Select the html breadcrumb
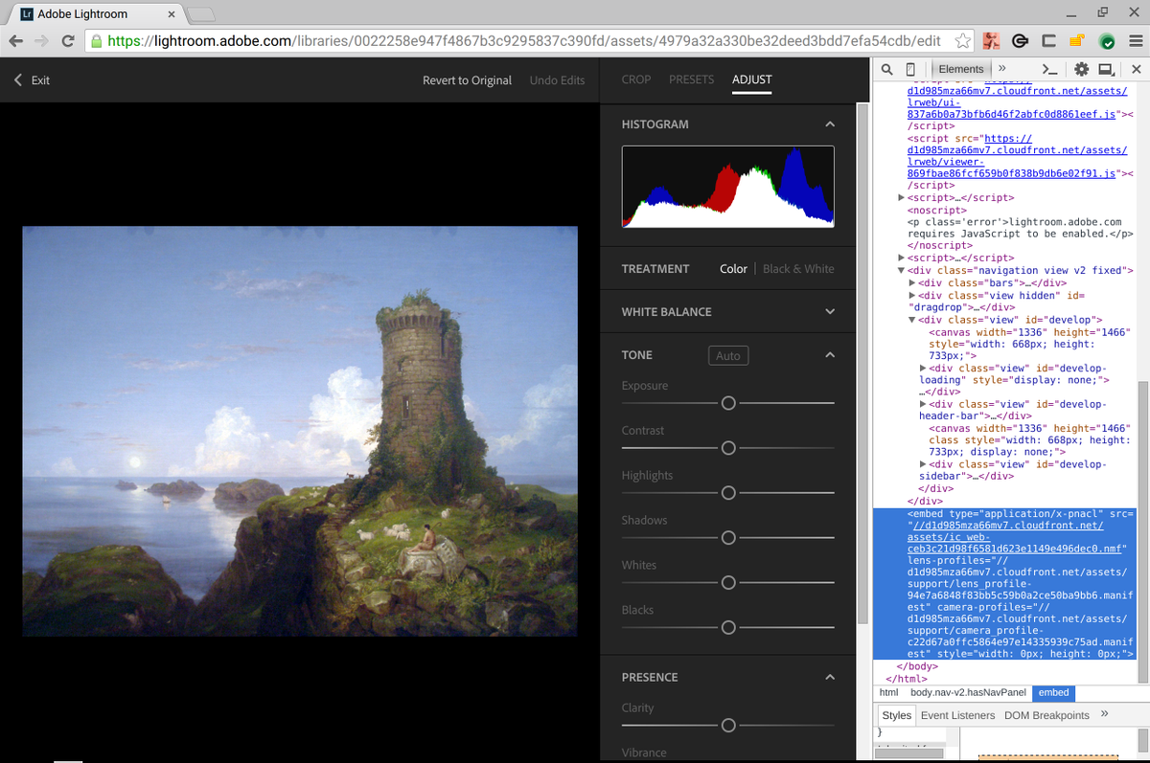Image resolution: width=1150 pixels, height=763 pixels. coord(889,692)
